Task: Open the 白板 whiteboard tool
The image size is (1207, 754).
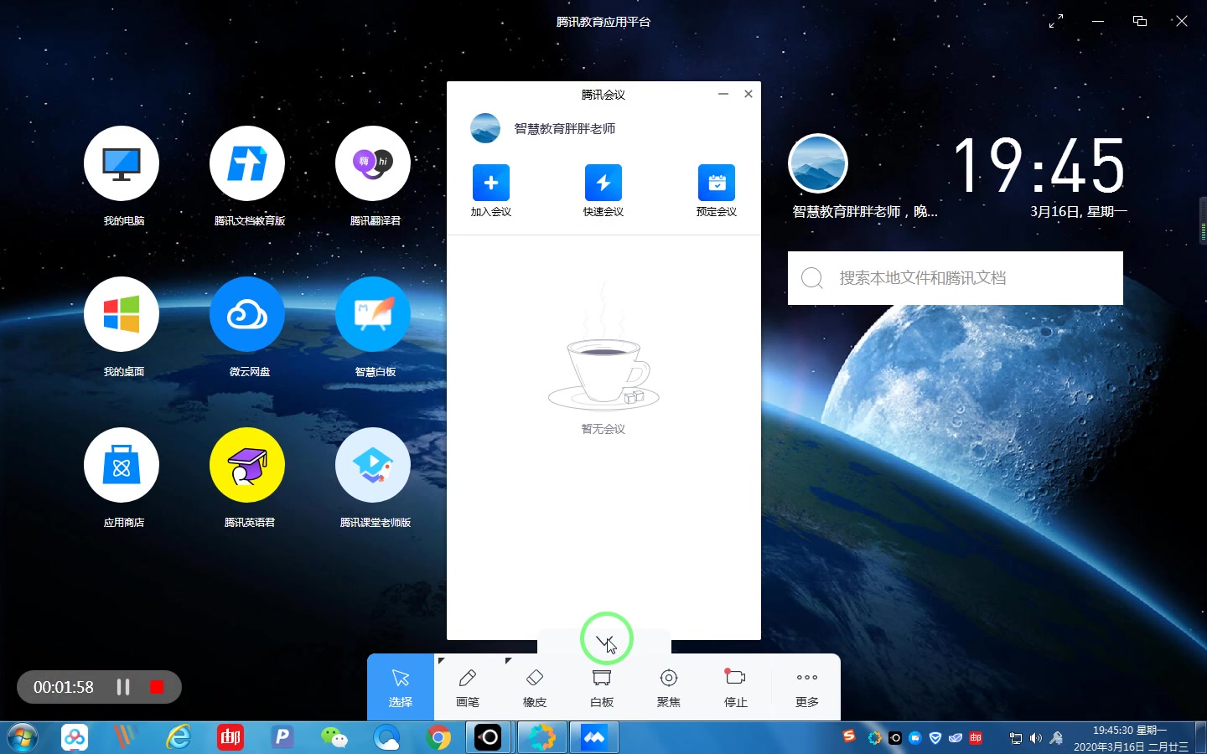Action: (x=602, y=687)
